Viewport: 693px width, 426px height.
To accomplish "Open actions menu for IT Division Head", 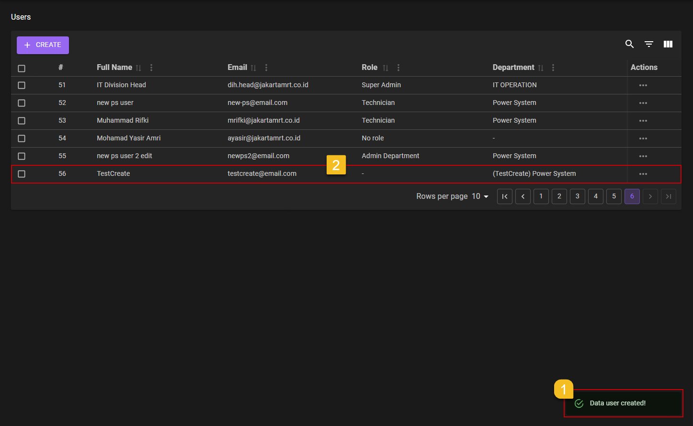I will 643,85.
